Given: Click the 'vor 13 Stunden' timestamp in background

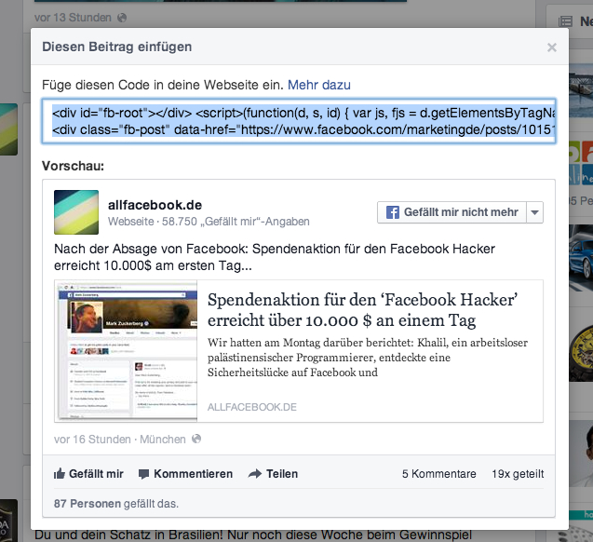Looking at the screenshot, I should [73, 18].
